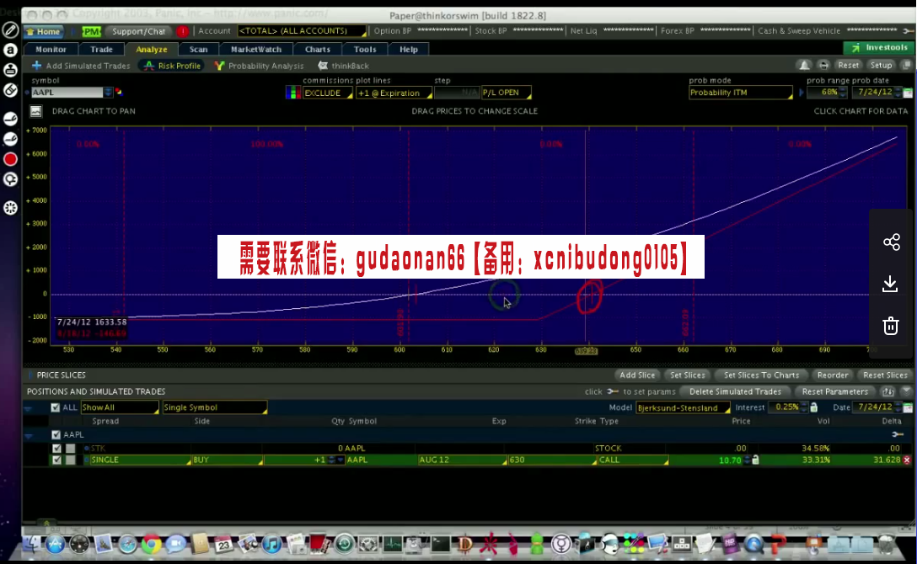Switch to the Trade tab
The image size is (917, 564).
tap(101, 50)
